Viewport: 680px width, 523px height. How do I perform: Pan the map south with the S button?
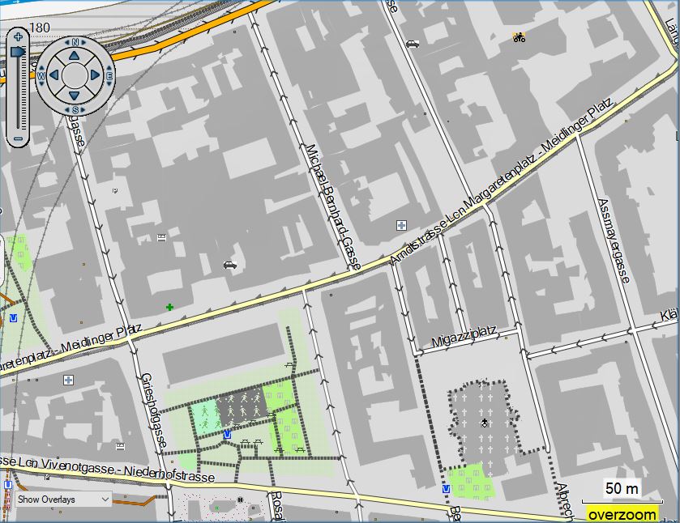click(74, 110)
